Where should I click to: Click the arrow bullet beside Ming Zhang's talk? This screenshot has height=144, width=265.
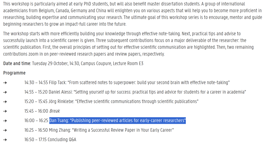(5, 130)
